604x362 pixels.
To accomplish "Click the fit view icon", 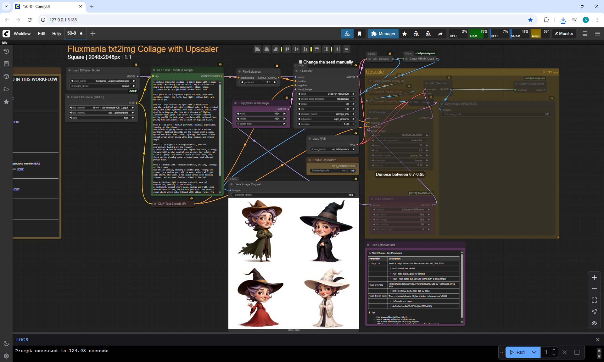I will (594, 300).
